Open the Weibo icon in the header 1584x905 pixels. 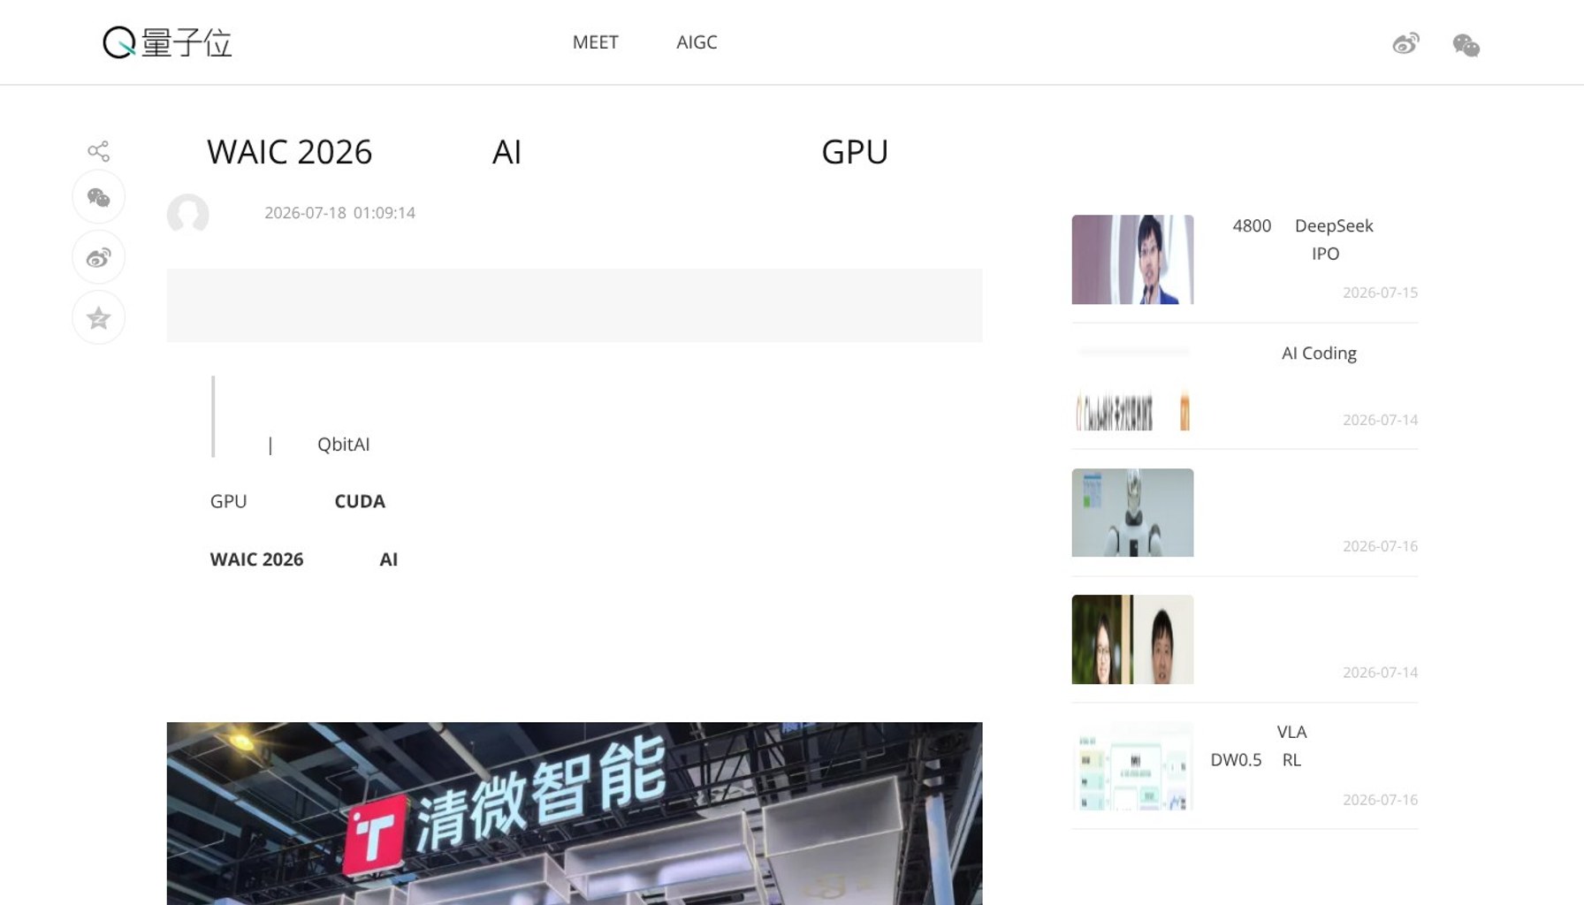[1405, 43]
